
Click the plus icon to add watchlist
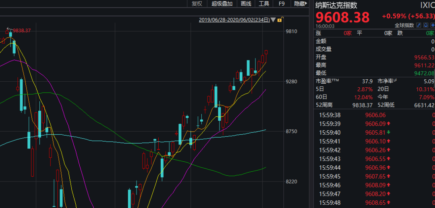click(433, 25)
